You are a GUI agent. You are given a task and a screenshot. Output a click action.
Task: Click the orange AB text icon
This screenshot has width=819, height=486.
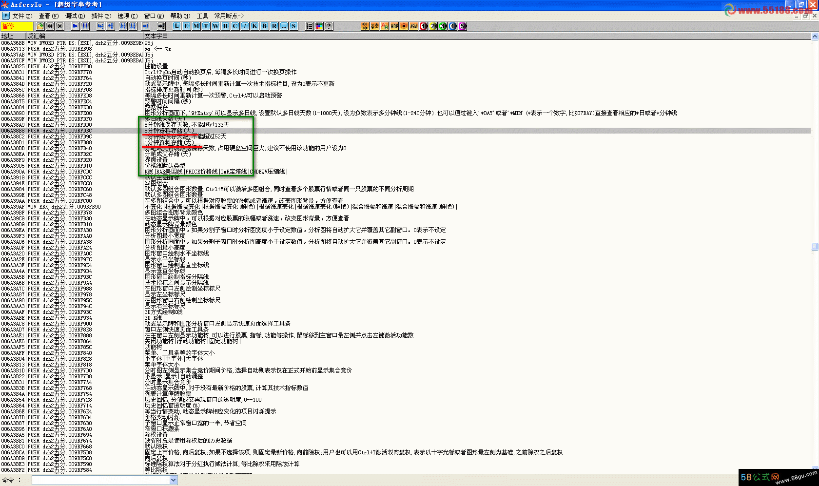coord(385,26)
